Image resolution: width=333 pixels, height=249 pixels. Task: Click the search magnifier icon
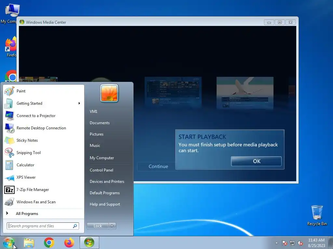tap(75, 226)
